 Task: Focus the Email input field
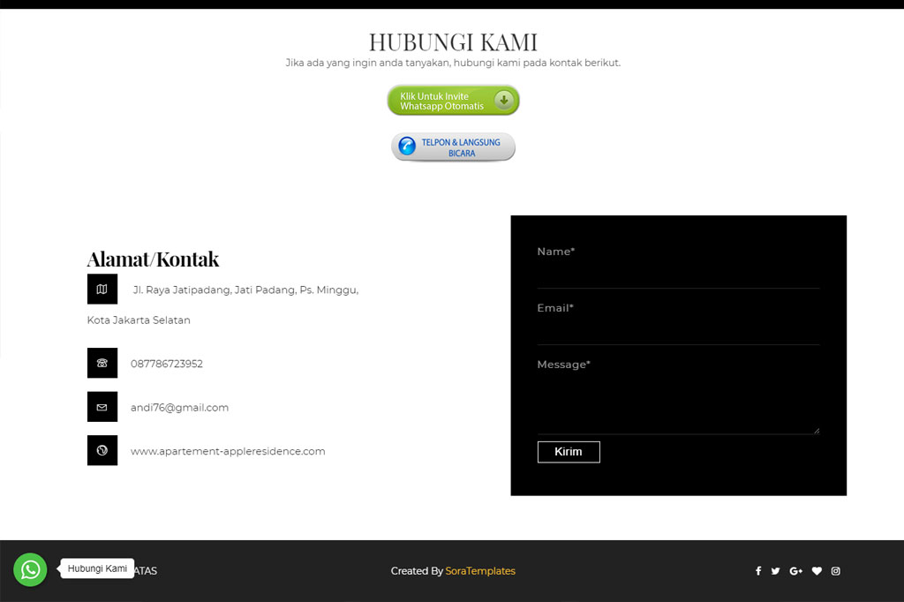(x=678, y=331)
